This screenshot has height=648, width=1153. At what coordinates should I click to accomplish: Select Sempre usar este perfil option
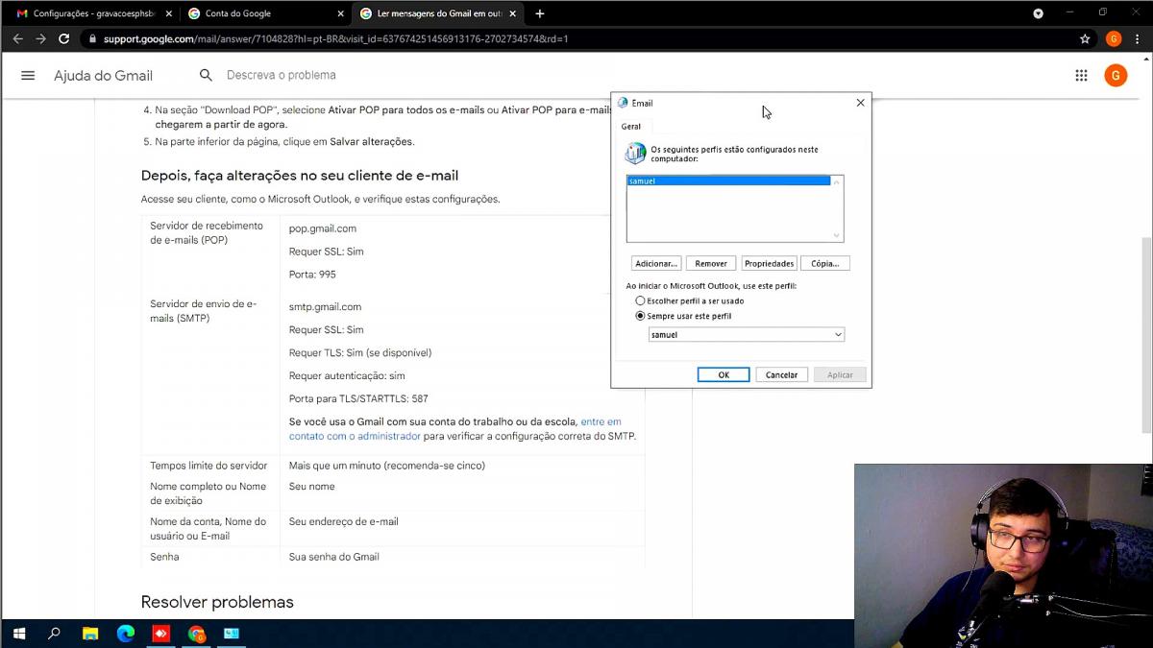[x=683, y=316]
